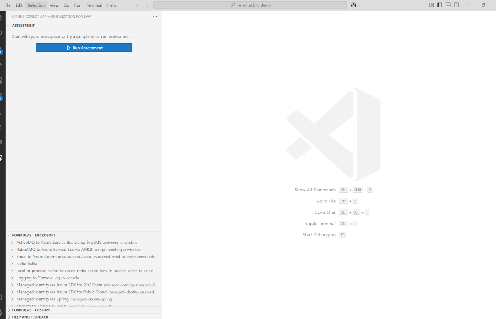
Task: Click the mi-sql-public-demo search box
Action: [x=250, y=5]
